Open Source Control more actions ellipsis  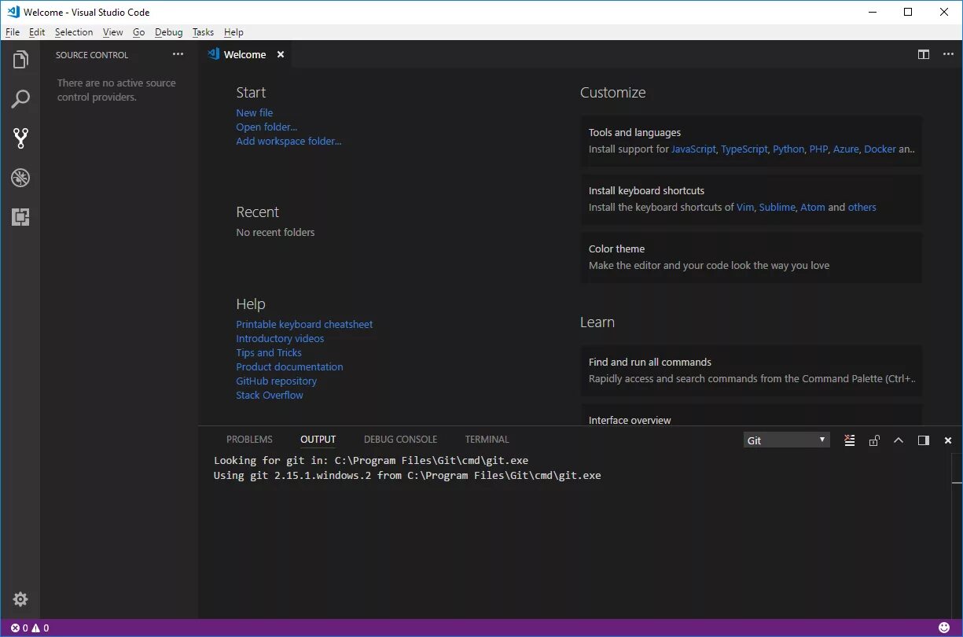178,54
